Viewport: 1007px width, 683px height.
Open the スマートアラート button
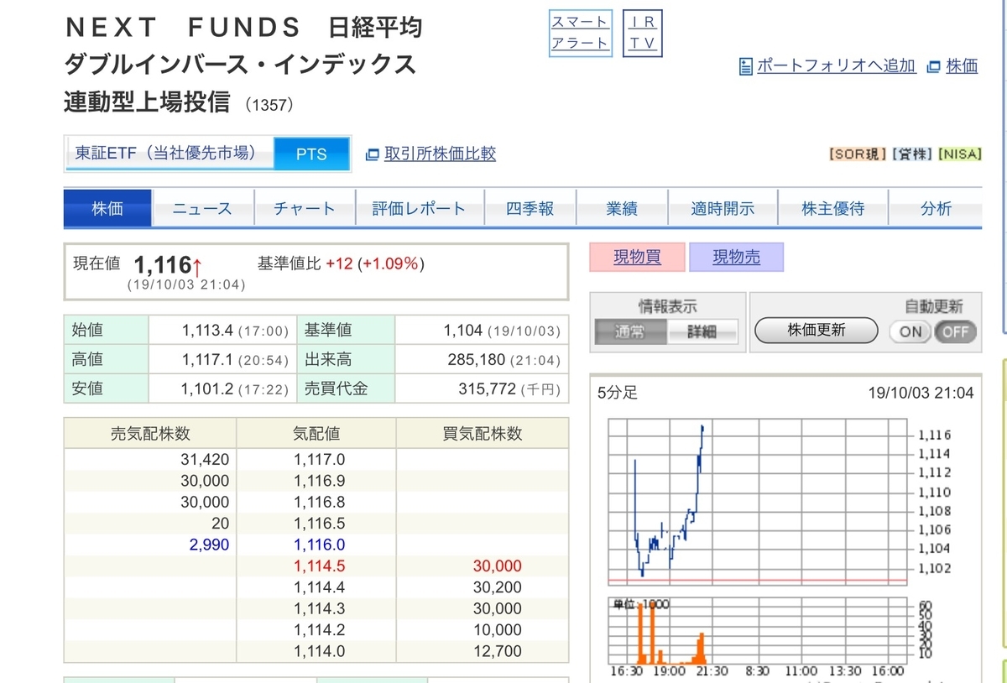tap(581, 33)
